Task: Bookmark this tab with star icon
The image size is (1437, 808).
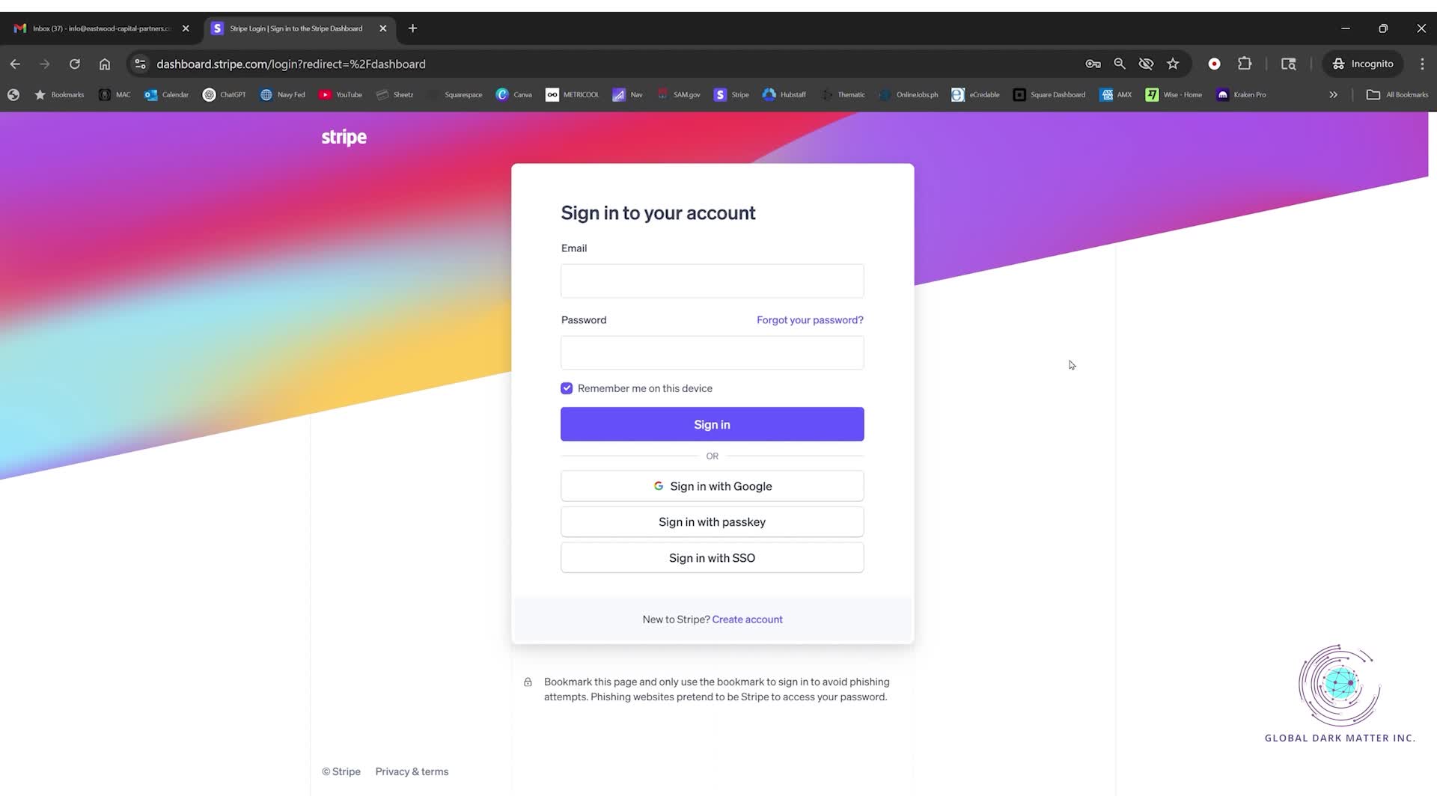Action: [1173, 64]
